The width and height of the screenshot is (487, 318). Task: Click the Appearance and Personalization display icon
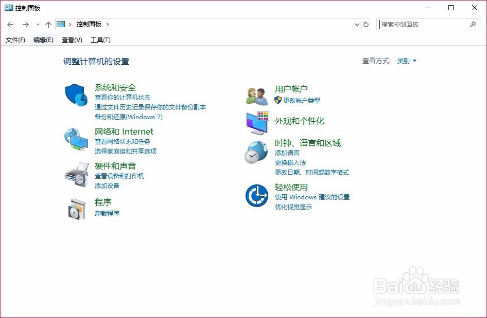coord(256,123)
